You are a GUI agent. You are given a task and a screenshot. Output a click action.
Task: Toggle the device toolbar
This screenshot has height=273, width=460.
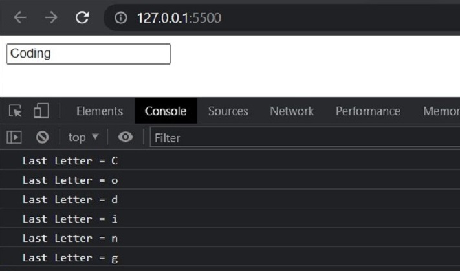click(x=41, y=111)
